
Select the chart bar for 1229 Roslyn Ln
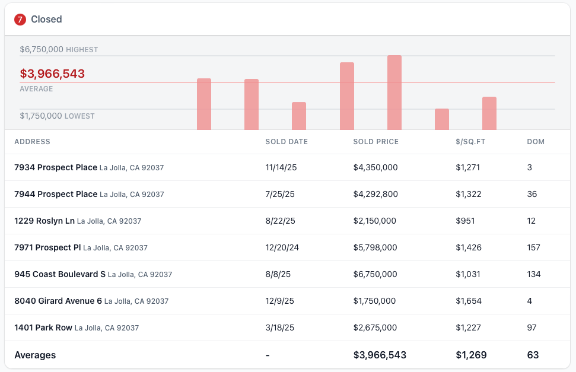[299, 116]
